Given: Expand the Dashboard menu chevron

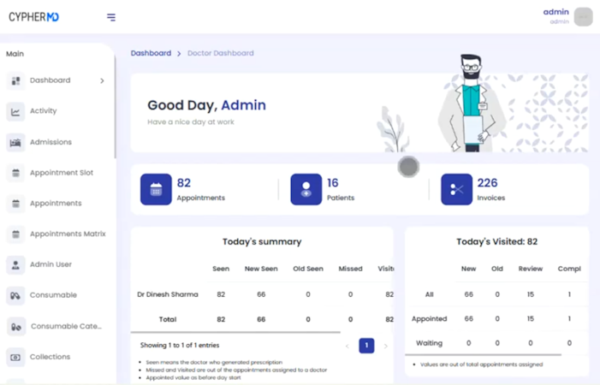Looking at the screenshot, I should (102, 80).
